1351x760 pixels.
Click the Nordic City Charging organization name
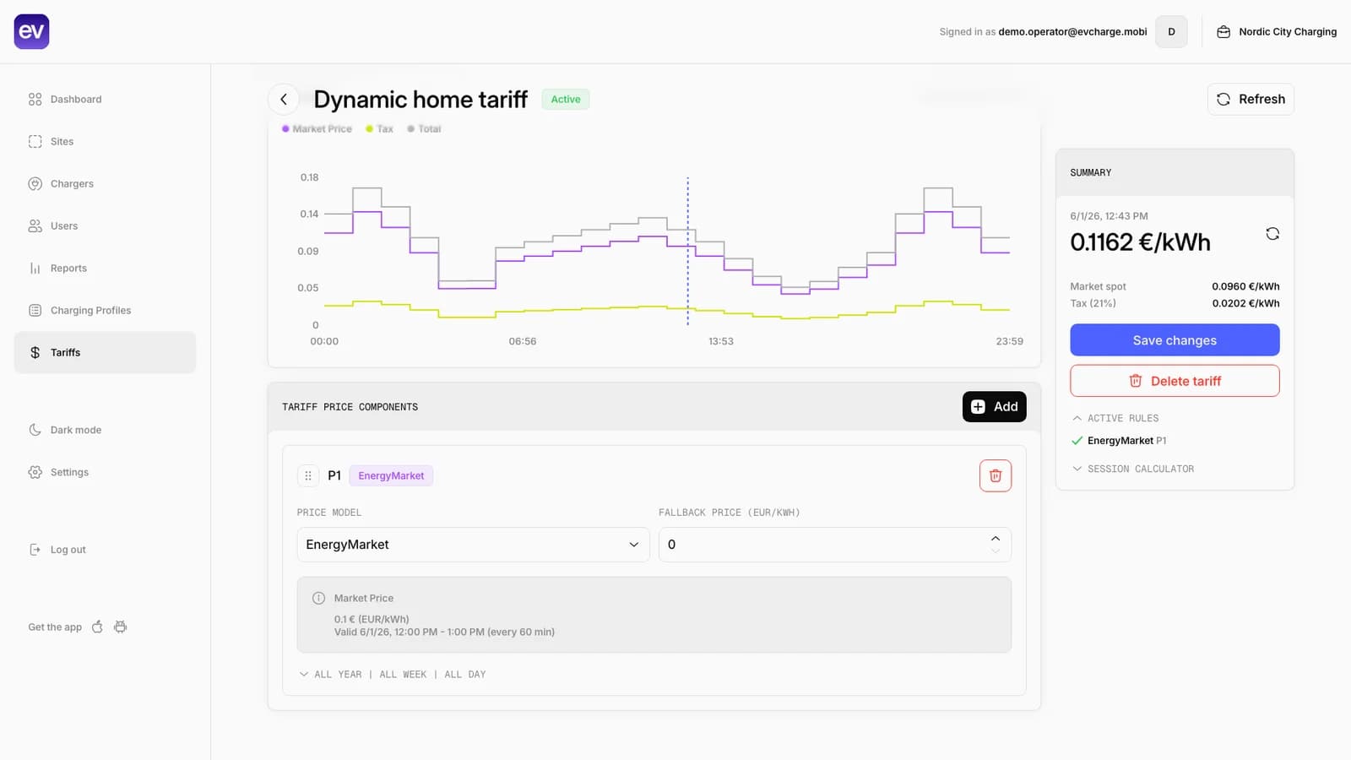pos(1288,31)
